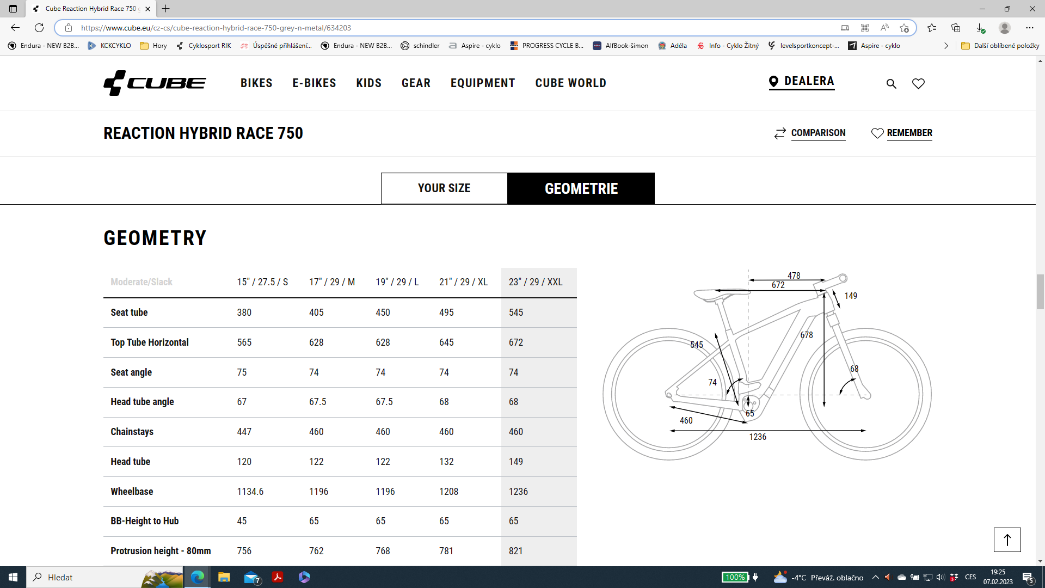Refresh the page with the reload icon
The height and width of the screenshot is (588, 1045).
pyautogui.click(x=39, y=28)
